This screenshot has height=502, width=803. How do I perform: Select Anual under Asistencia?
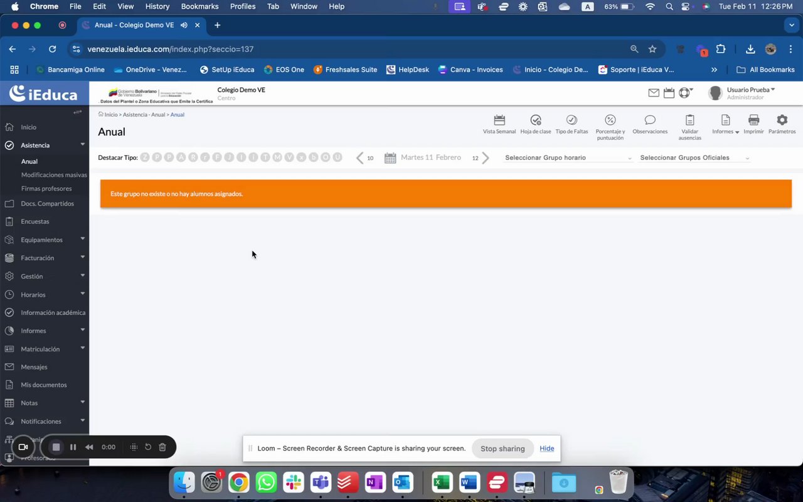[x=29, y=161]
